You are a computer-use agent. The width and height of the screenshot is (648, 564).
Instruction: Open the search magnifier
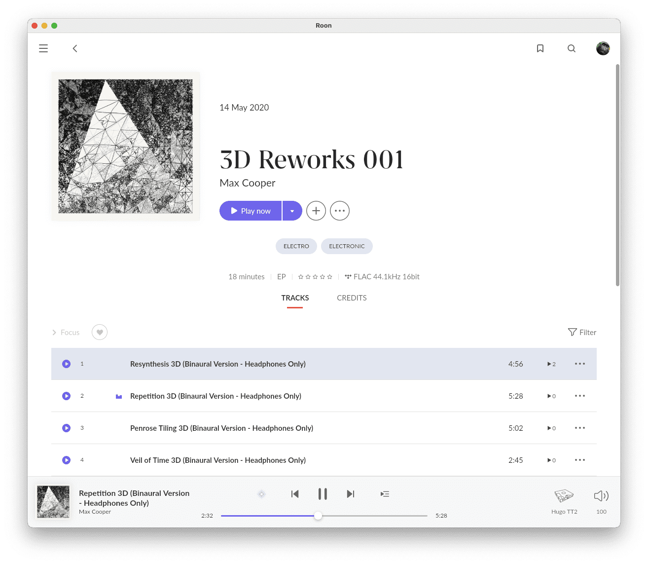point(572,48)
